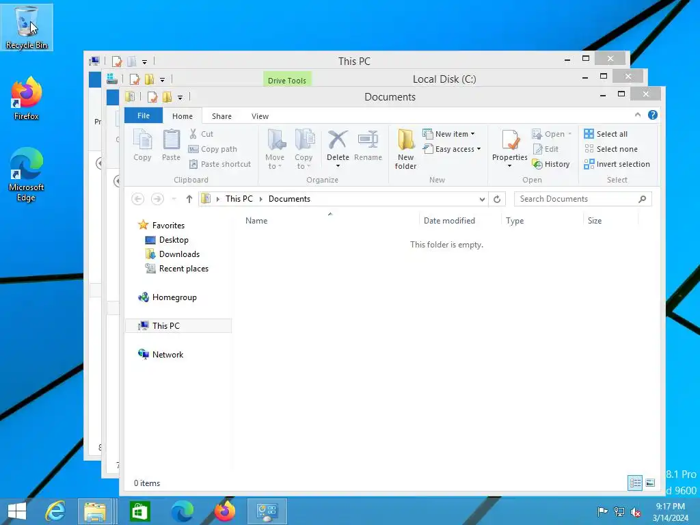Click the Forward navigation arrow
The width and height of the screenshot is (700, 525).
pyautogui.click(x=157, y=199)
